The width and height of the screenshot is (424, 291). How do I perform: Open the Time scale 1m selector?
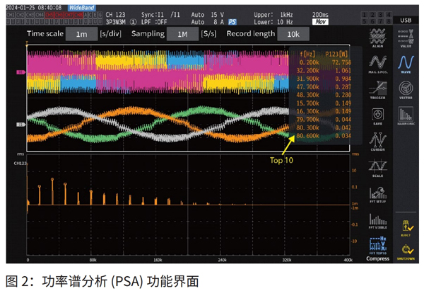pos(82,34)
